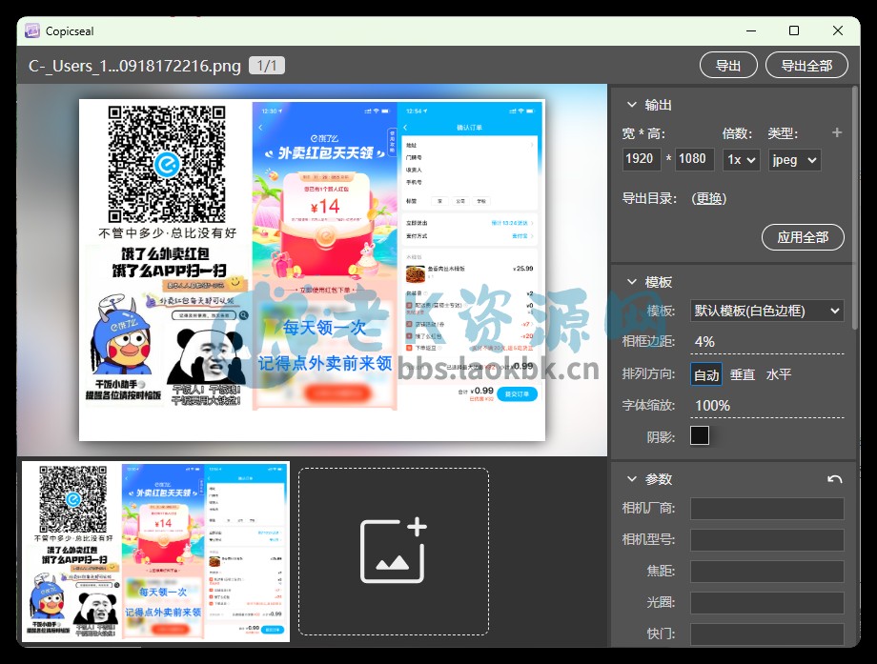Select 自动 arrangement direction
Screen dimensions: 877x664
705,374
